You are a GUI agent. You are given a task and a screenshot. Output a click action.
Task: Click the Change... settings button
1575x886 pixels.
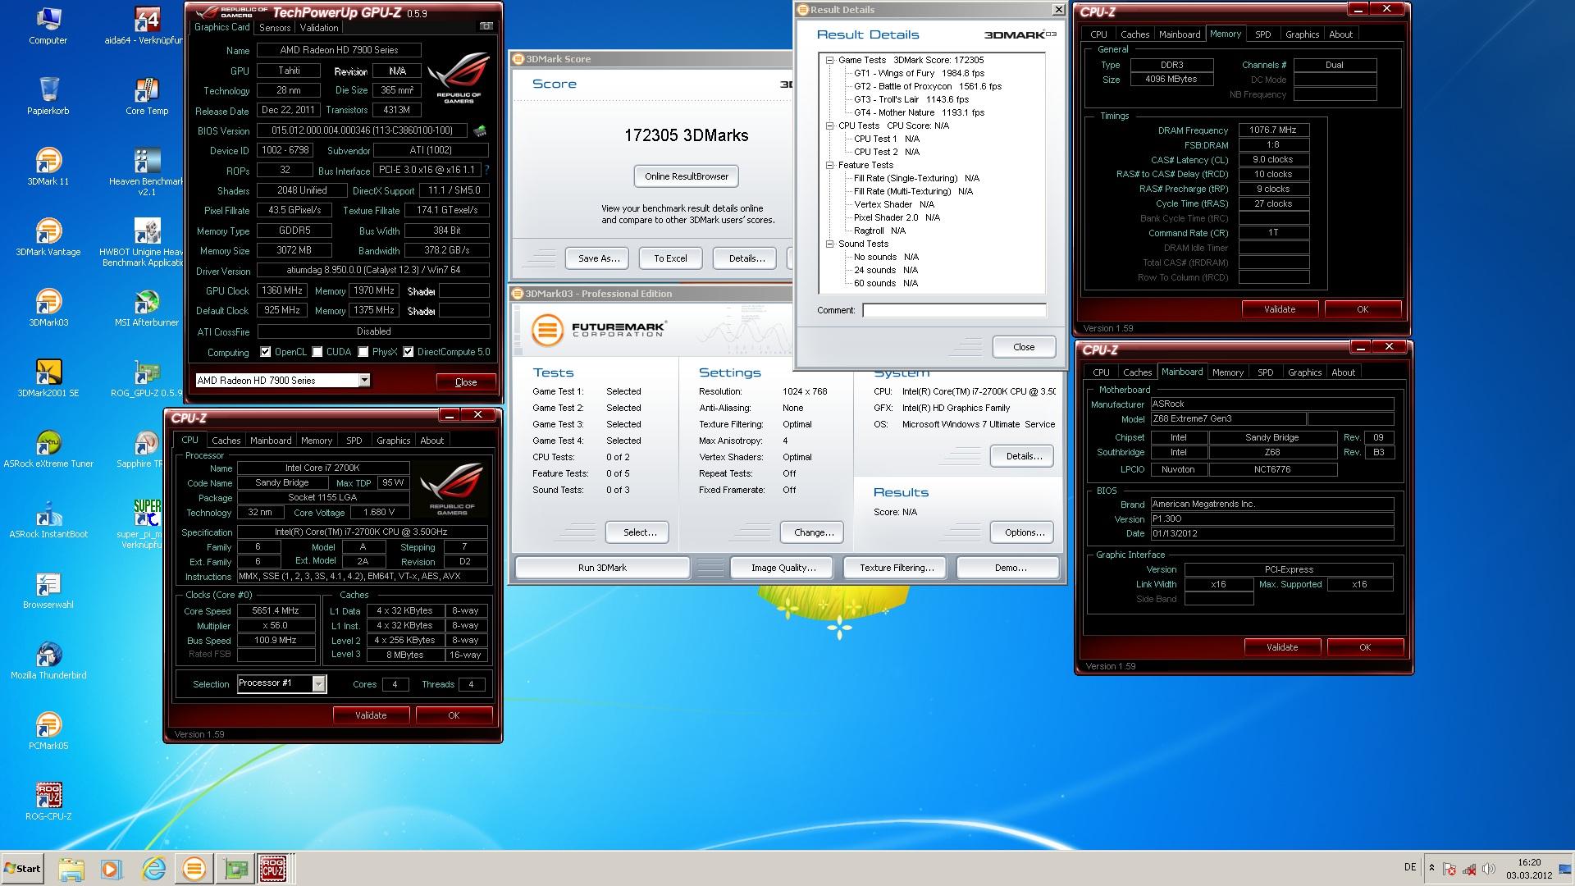coord(814,532)
